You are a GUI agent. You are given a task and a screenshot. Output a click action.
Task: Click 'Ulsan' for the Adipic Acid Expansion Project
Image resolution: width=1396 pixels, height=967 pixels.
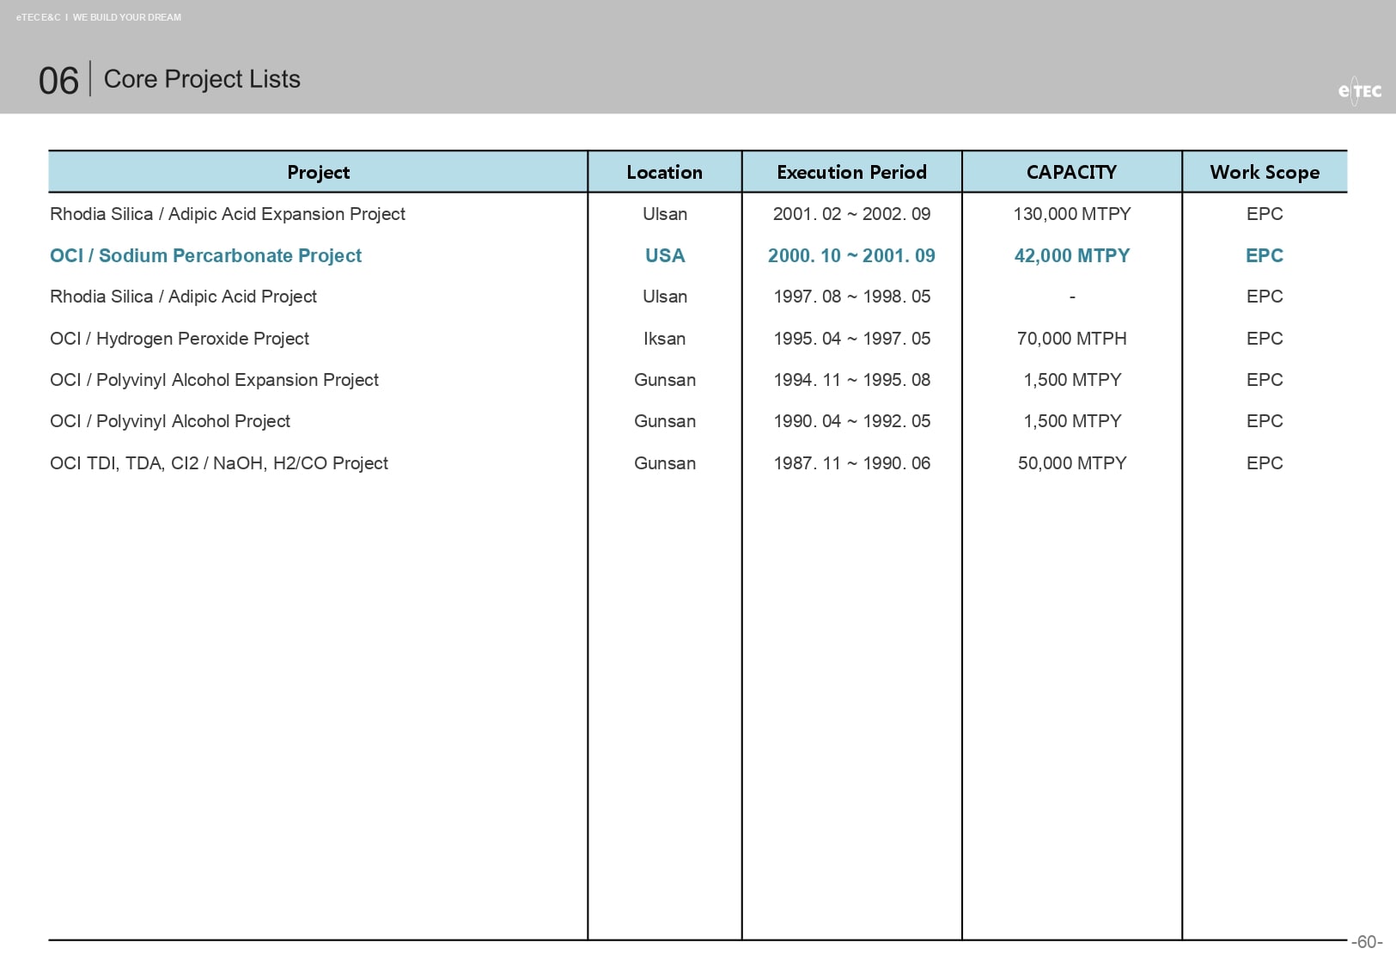pos(665,214)
